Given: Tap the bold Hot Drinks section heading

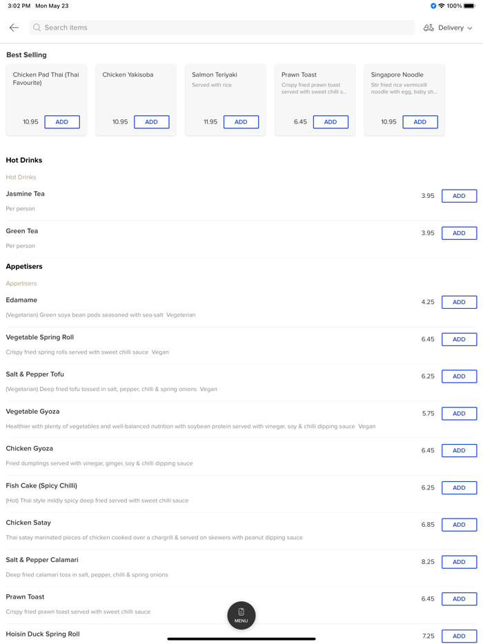Looking at the screenshot, I should click(24, 160).
